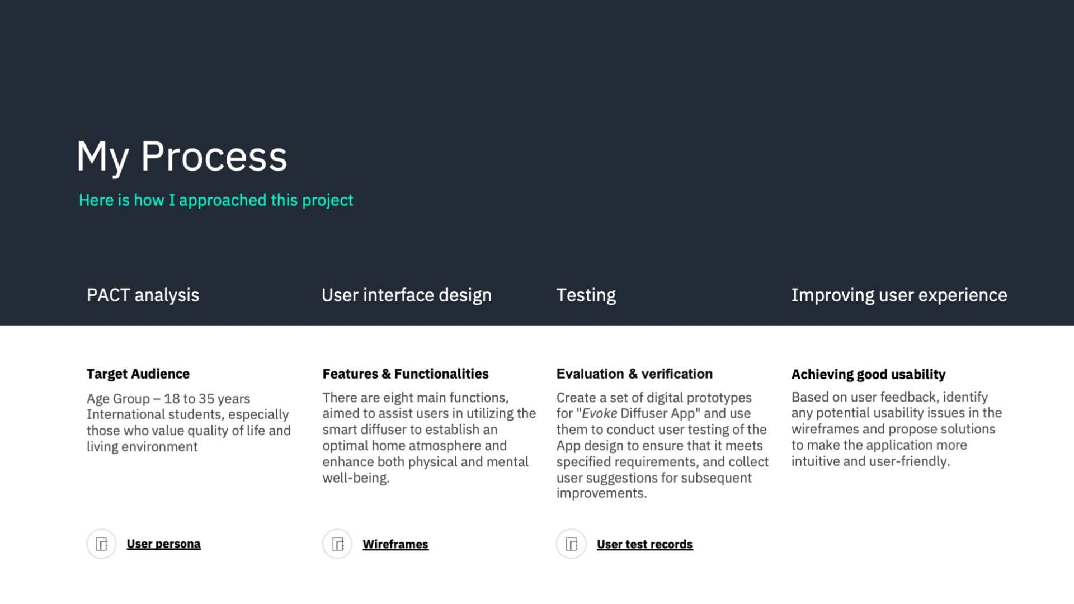This screenshot has height=604, width=1074.
Task: Click the Based on user feedback paragraph
Action: click(x=896, y=429)
